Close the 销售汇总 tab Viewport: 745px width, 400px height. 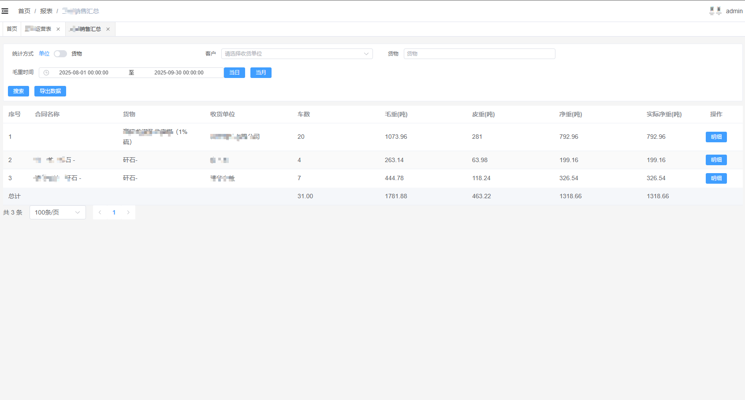(108, 29)
